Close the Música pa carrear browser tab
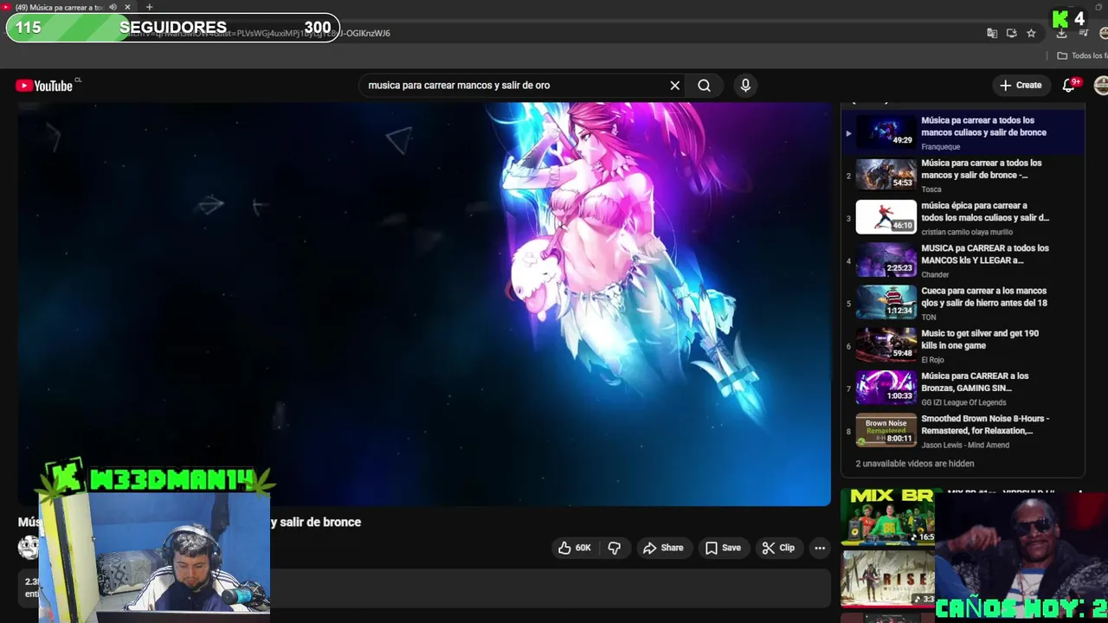1108x623 pixels. [128, 7]
